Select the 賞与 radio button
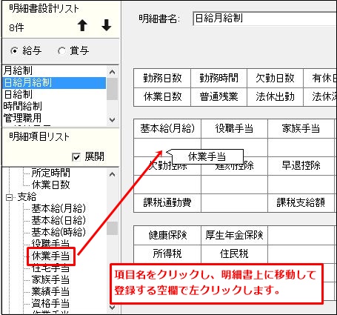Viewport: 337px width, 315px height. (x=61, y=51)
